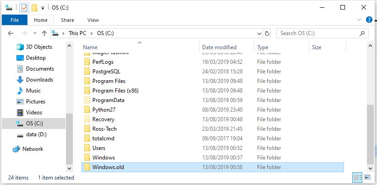This screenshot has height=185, width=377.
Task: Select Network in the navigation pane
Action: click(x=28, y=149)
